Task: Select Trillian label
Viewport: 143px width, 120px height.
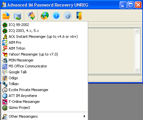Action: tap(13, 84)
